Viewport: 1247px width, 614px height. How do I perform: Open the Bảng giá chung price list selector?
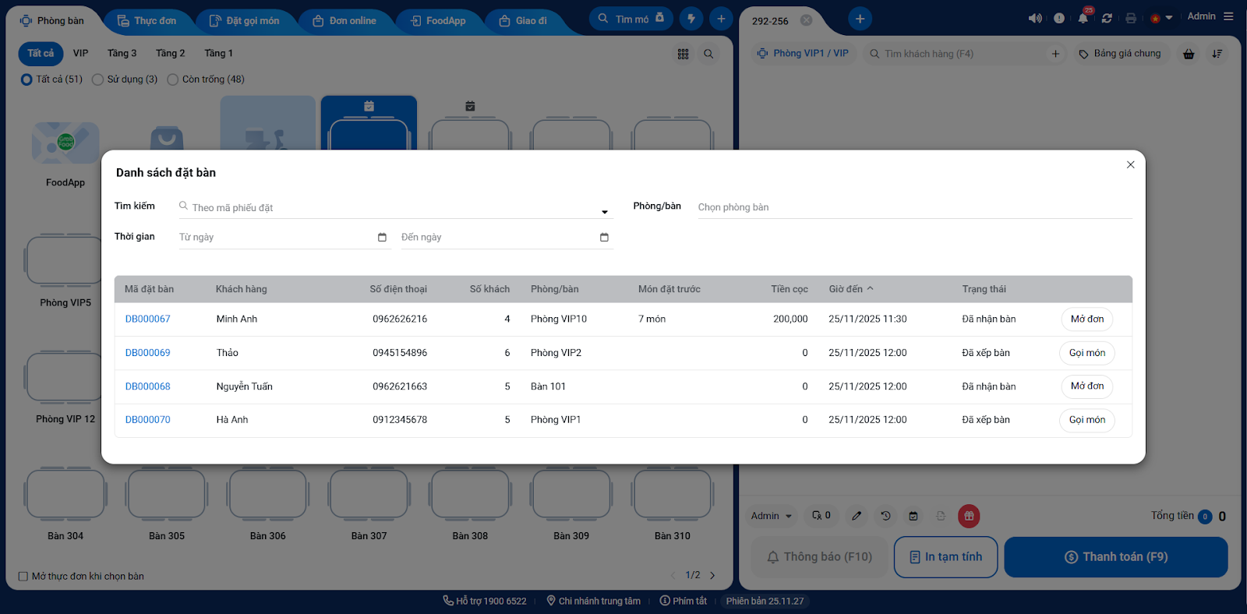pyautogui.click(x=1120, y=54)
